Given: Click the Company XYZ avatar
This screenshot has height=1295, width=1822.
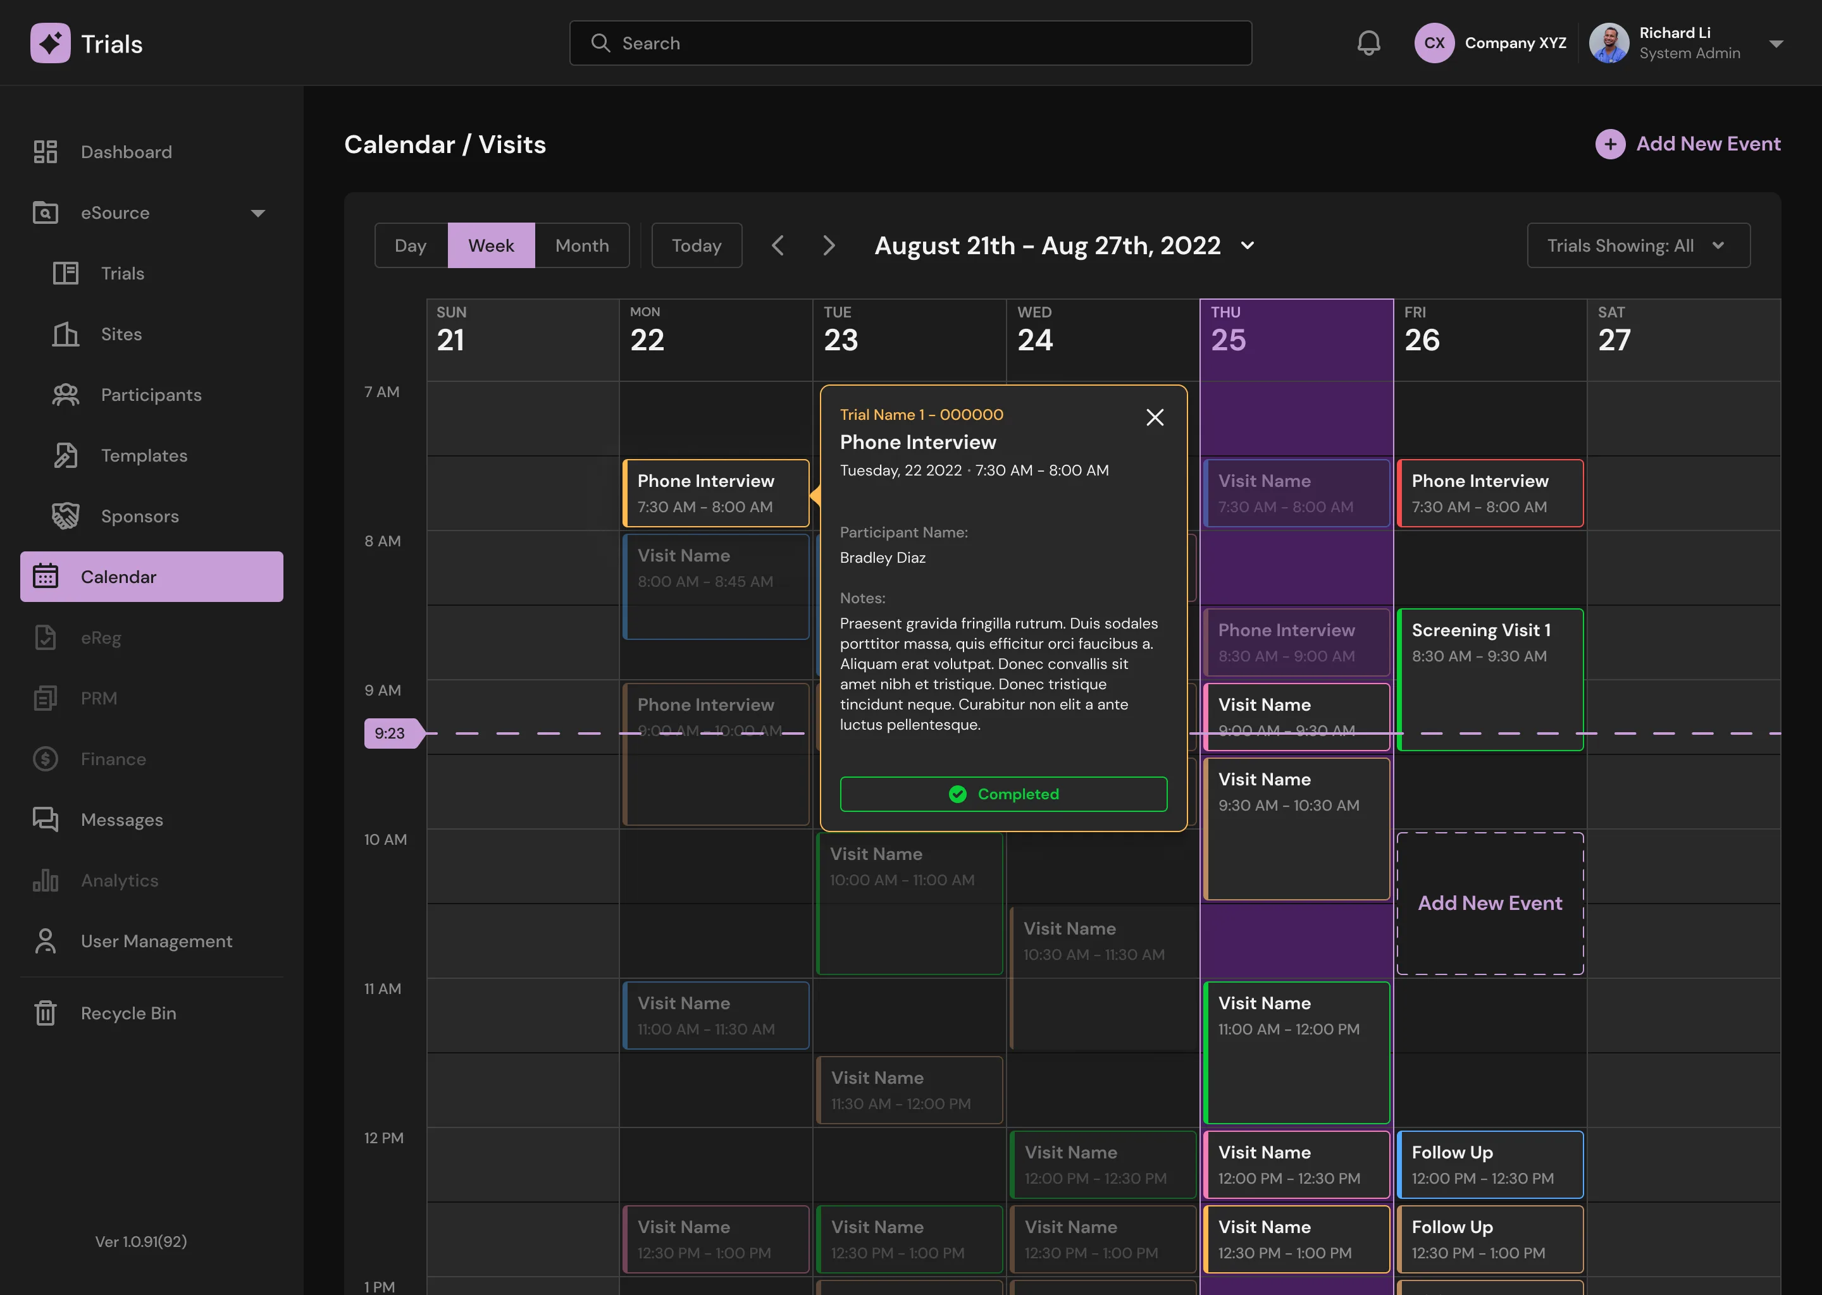Looking at the screenshot, I should coord(1434,43).
